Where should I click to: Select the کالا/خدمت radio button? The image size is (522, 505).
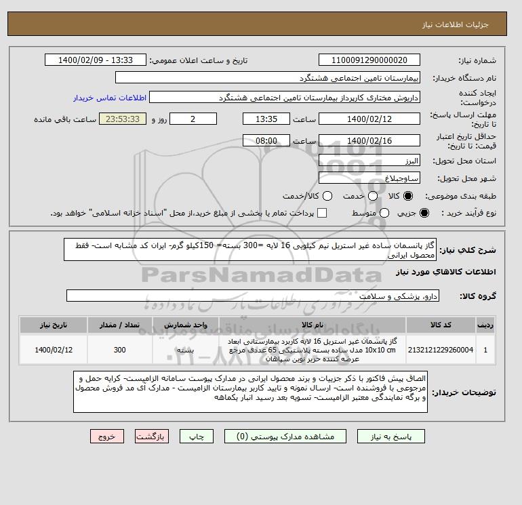click(327, 196)
